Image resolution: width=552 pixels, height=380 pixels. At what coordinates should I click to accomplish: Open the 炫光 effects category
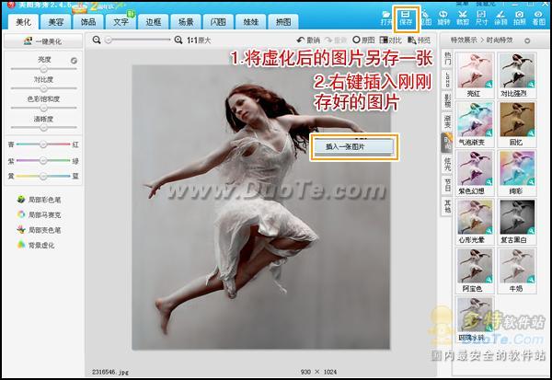coord(447,164)
